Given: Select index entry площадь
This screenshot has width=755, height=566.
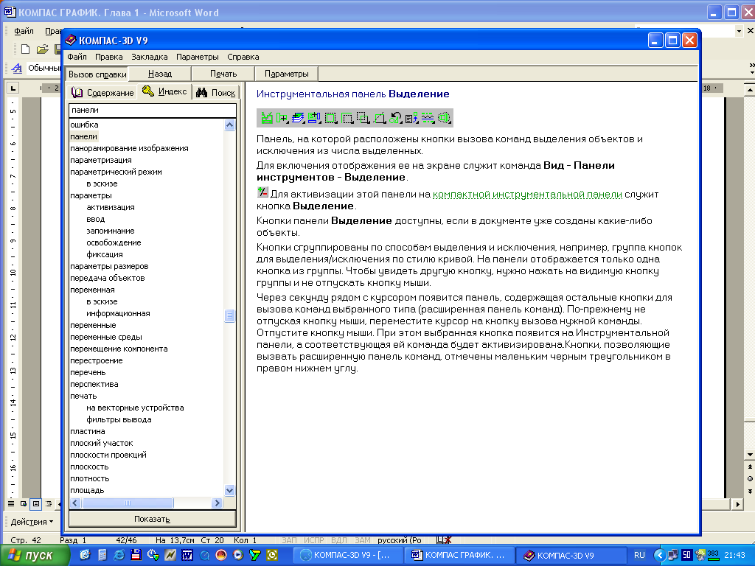Looking at the screenshot, I should 87,490.
